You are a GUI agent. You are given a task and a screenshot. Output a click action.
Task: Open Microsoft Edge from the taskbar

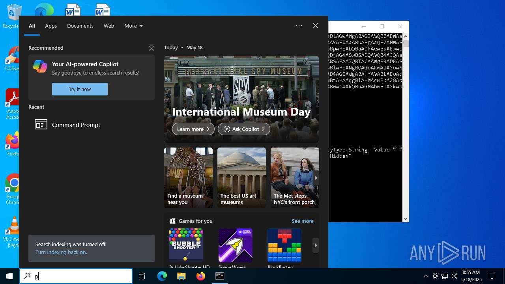tap(162, 276)
